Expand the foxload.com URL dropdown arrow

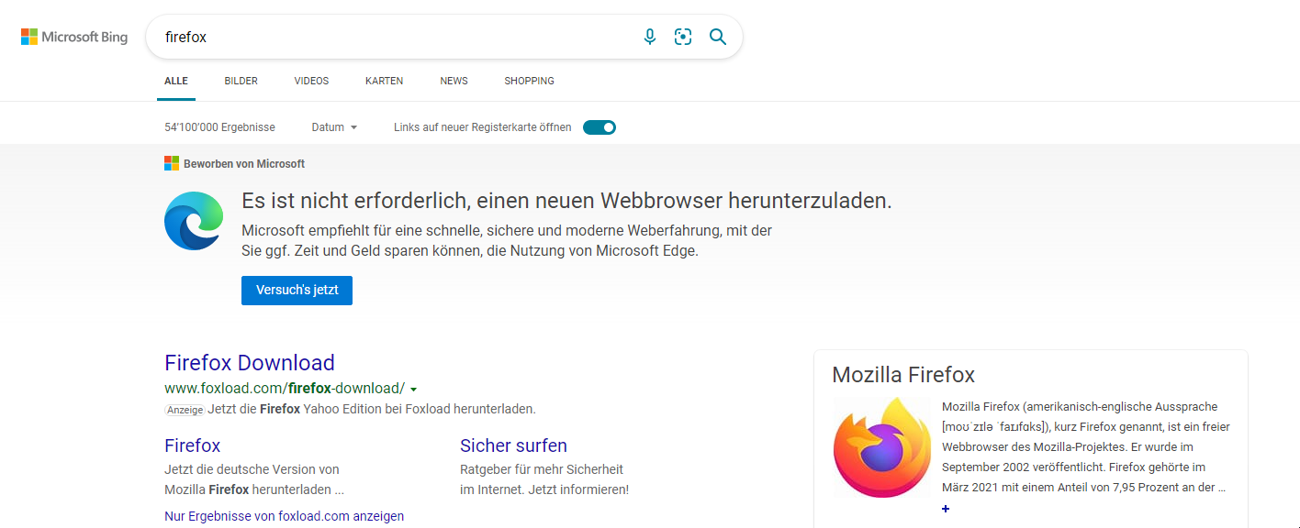(414, 390)
